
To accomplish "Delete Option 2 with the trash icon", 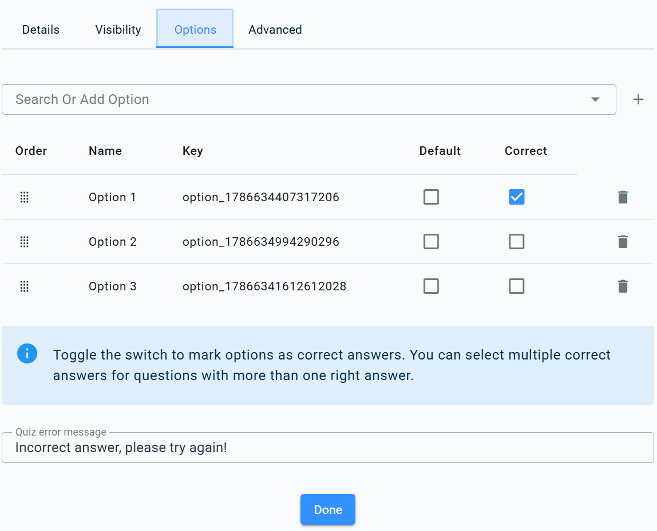I will (623, 242).
